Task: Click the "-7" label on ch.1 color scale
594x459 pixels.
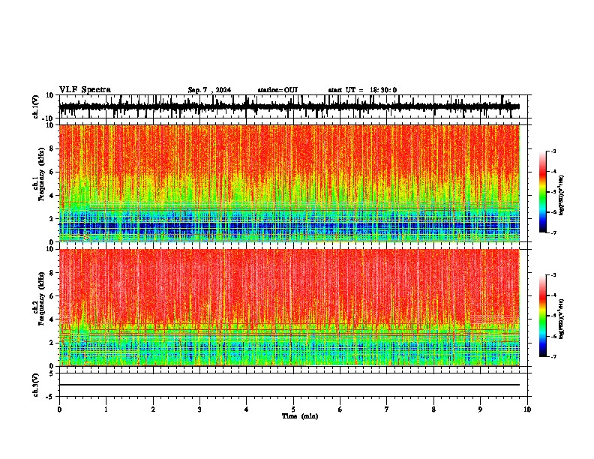Action: click(553, 232)
